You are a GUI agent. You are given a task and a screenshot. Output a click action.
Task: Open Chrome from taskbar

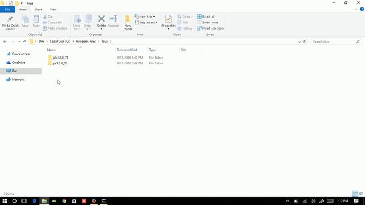pos(64,201)
